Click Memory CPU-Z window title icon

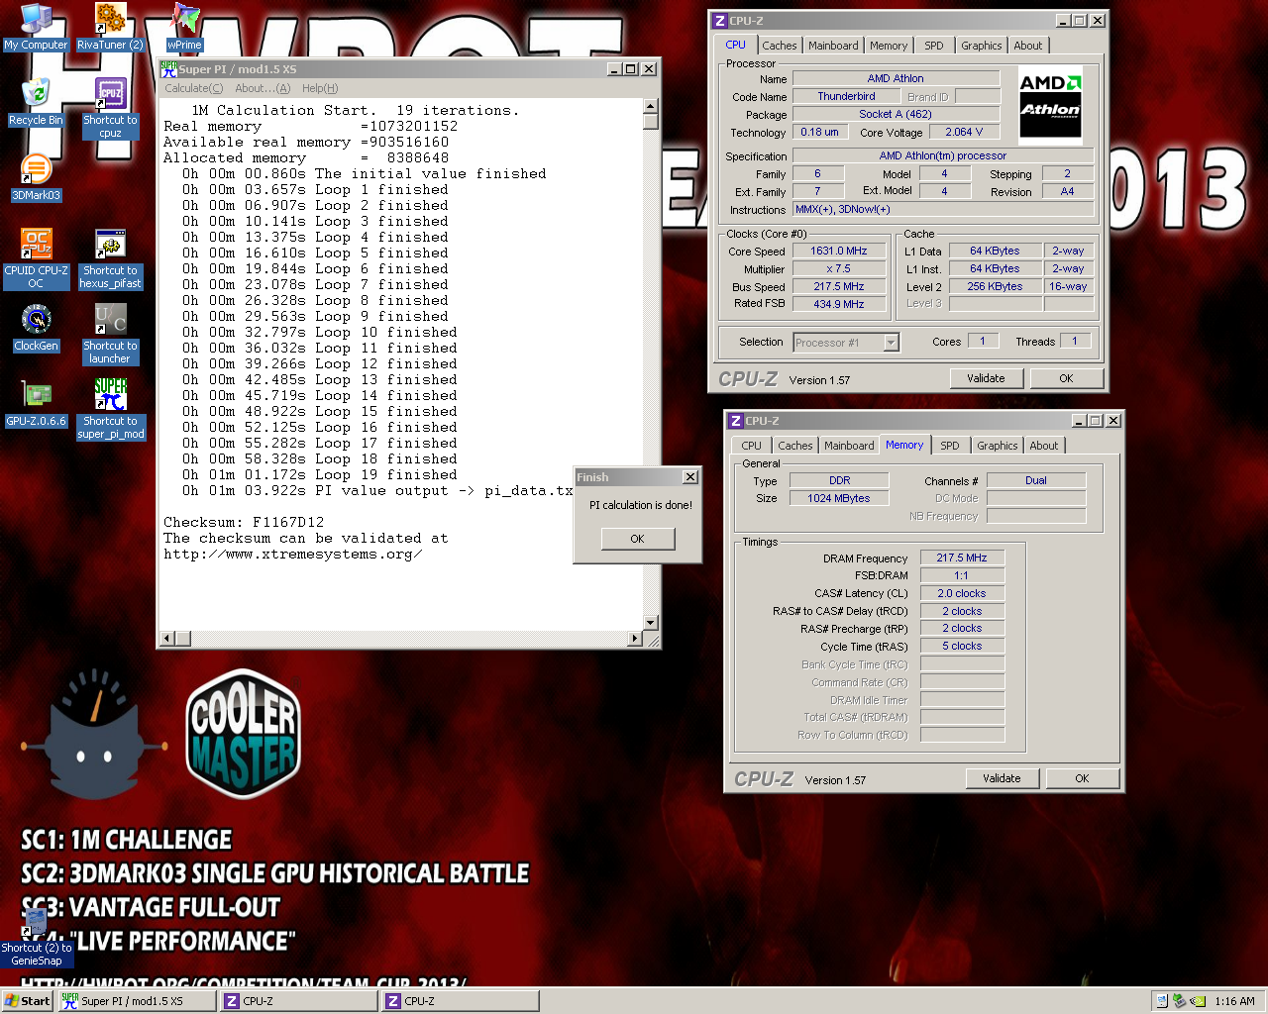pos(736,421)
